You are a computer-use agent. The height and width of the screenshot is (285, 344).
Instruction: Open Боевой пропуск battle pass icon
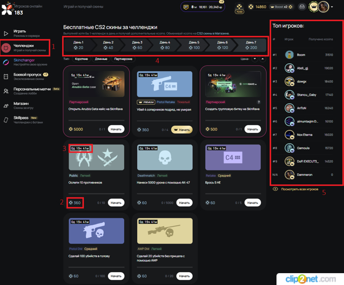click(6, 77)
